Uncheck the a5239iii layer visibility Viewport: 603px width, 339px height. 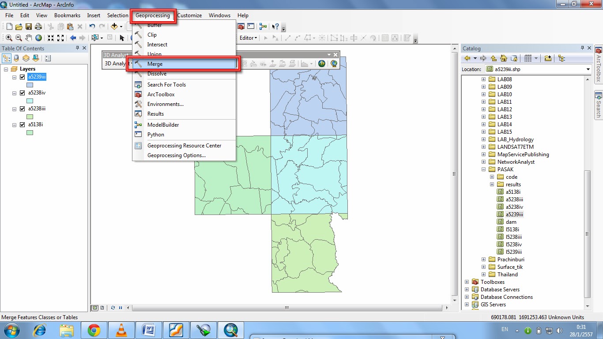coord(22,76)
